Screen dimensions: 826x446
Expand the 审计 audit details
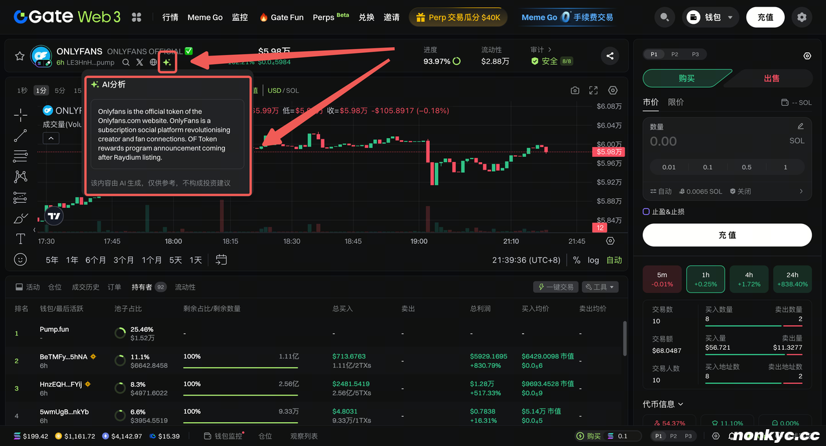[541, 50]
